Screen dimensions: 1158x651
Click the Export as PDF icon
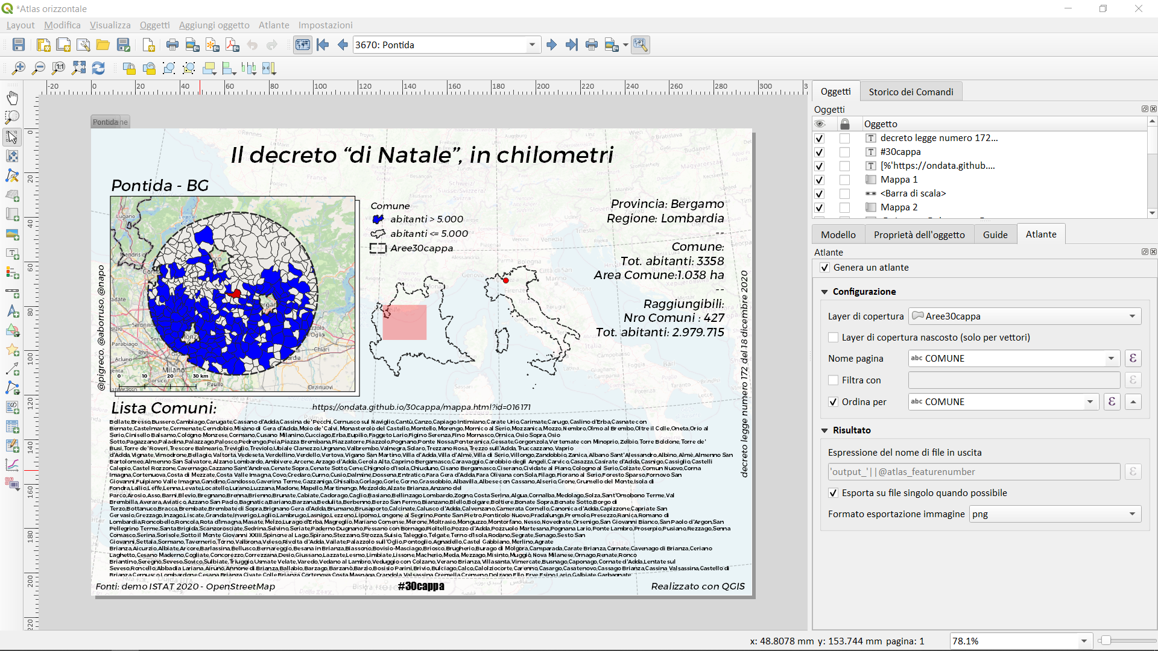232,45
